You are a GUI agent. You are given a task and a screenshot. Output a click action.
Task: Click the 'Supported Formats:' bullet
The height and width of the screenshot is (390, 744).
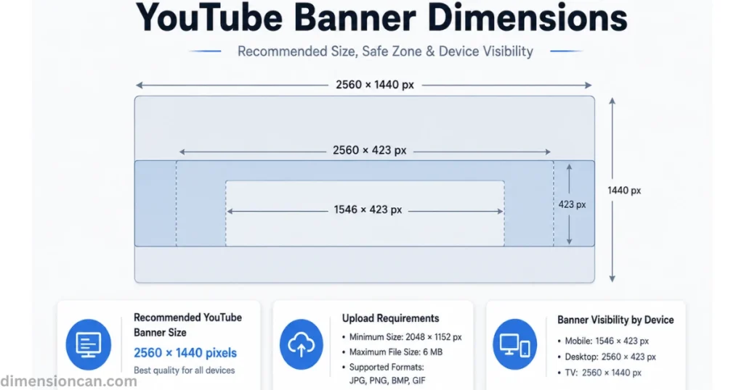(x=383, y=368)
